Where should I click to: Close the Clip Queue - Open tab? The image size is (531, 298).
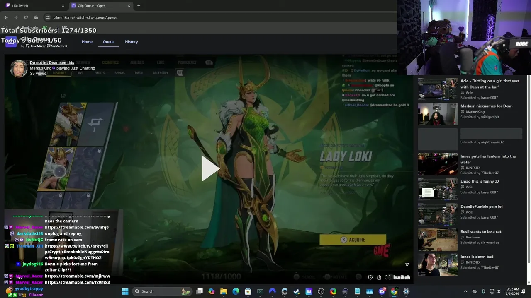pyautogui.click(x=129, y=6)
